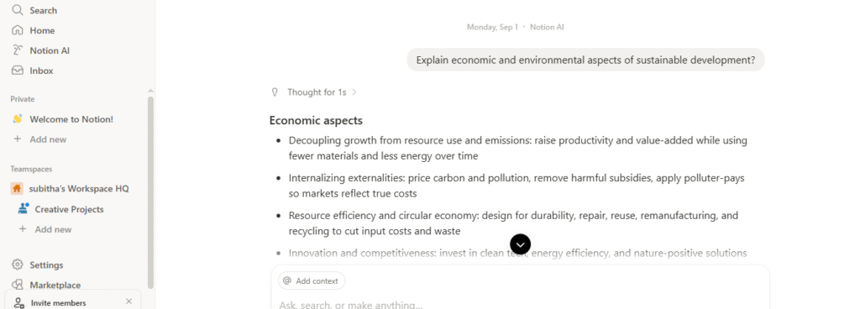860x309 pixels.
Task: Click the Invite members person icon
Action: (18, 302)
